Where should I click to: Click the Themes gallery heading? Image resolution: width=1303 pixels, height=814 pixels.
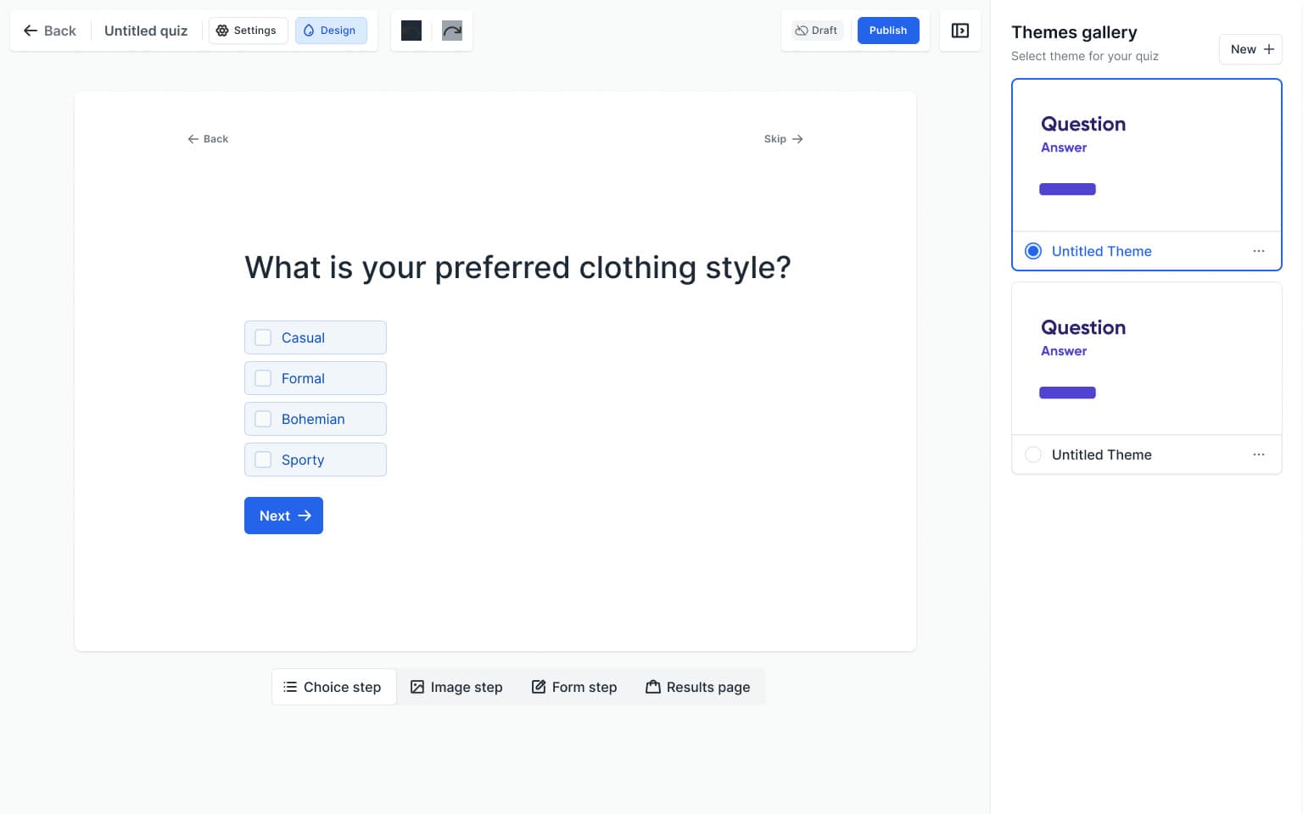click(1074, 32)
